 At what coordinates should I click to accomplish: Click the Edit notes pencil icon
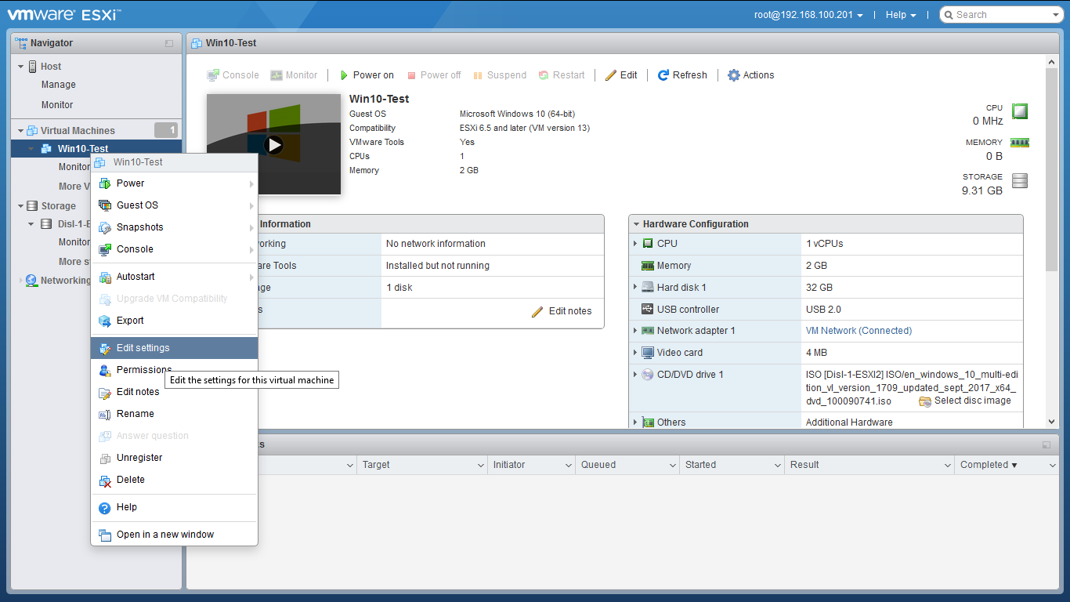pos(537,311)
